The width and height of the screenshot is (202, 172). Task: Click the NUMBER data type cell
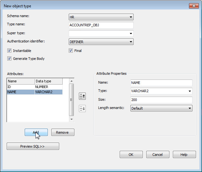pyautogui.click(x=48, y=87)
